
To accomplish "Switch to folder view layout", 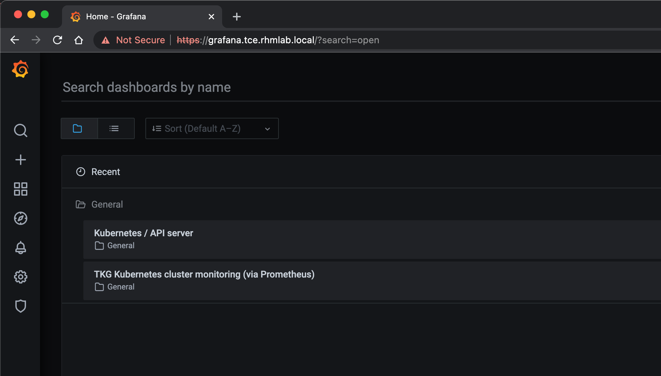I will pos(79,128).
